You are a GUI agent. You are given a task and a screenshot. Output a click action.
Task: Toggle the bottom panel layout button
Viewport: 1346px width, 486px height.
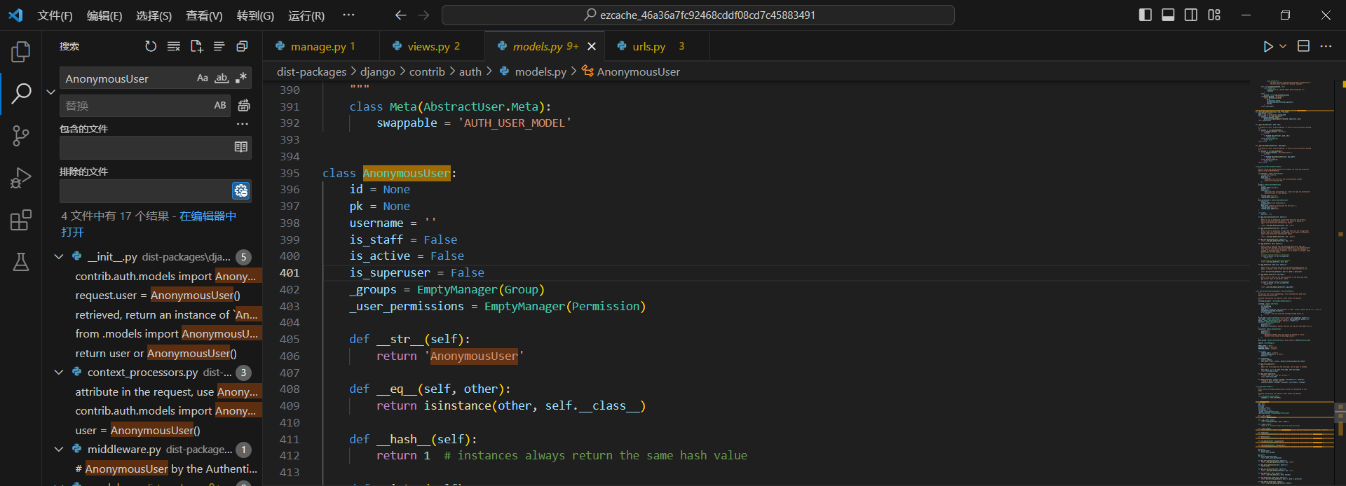(x=1168, y=15)
